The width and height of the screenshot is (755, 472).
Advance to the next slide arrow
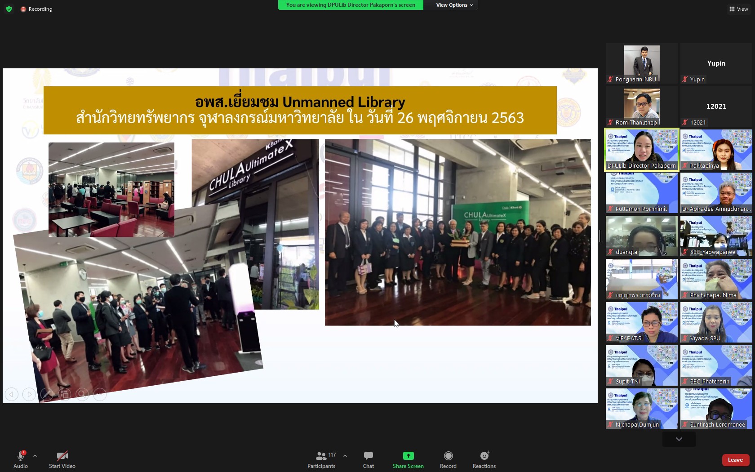29,394
